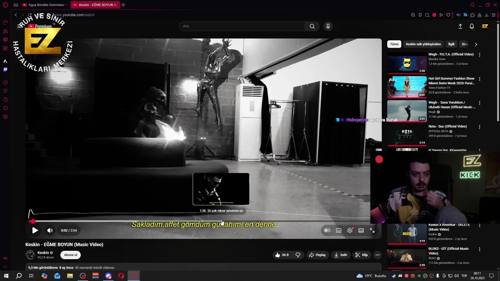
Task: Open the player settings gear
Action: point(350,230)
